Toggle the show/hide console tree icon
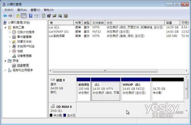The width and height of the screenshot is (191, 125). coord(24,16)
